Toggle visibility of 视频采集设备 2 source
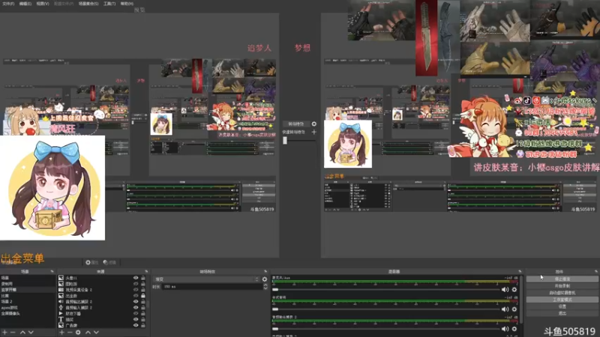Image resolution: width=600 pixels, height=337 pixels. (x=136, y=290)
